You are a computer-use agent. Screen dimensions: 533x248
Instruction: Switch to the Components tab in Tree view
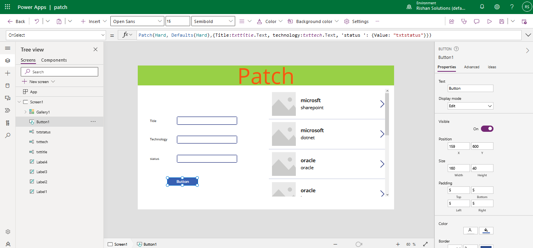pos(54,60)
